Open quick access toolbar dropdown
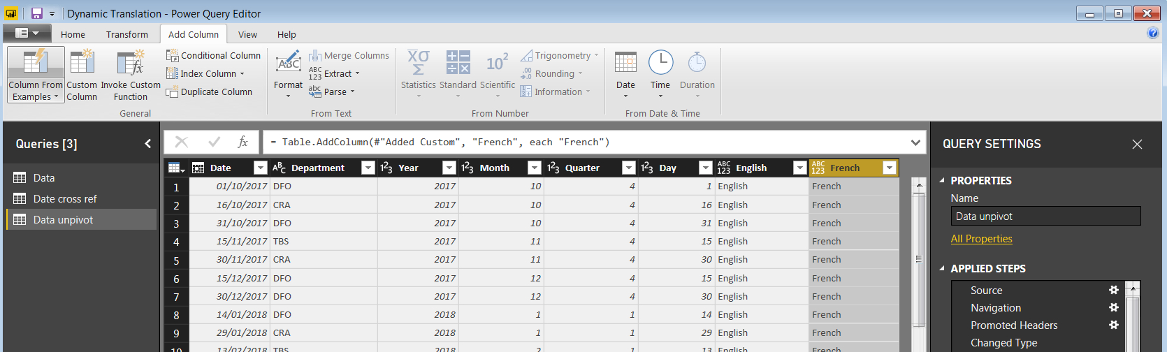This screenshot has width=1167, height=352. pyautogui.click(x=52, y=14)
